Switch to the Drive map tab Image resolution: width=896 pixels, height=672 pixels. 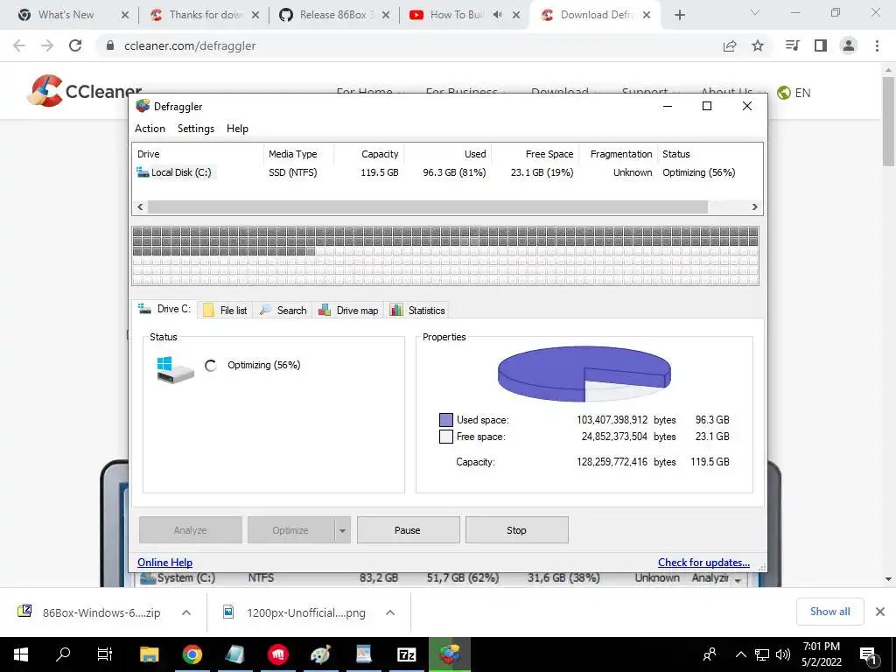(348, 310)
